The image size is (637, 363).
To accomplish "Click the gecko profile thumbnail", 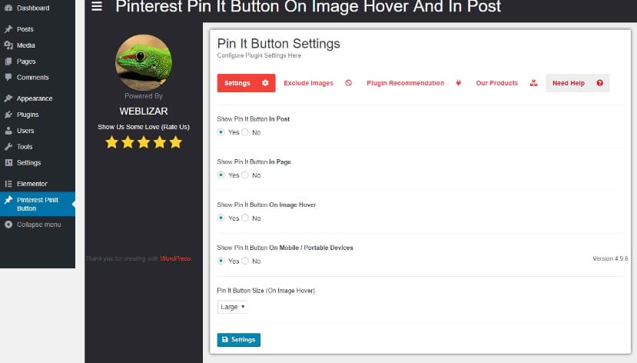I will click(144, 62).
